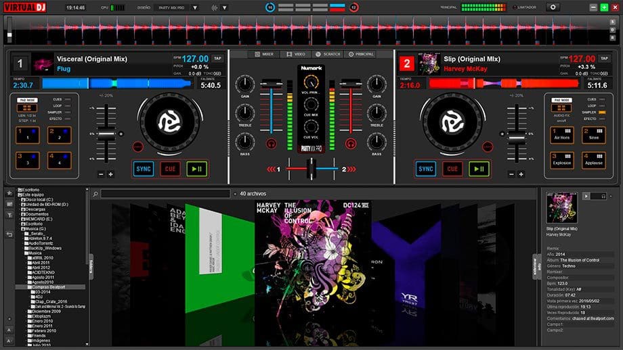Open settings with the gear icon
This screenshot has width=623, height=350.
553,7
